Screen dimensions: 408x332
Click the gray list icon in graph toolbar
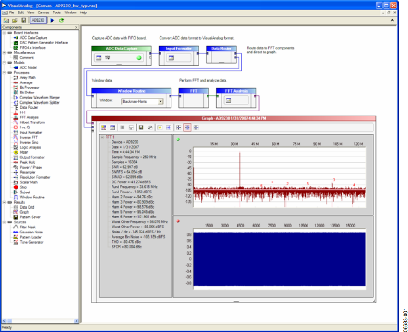tap(122, 128)
